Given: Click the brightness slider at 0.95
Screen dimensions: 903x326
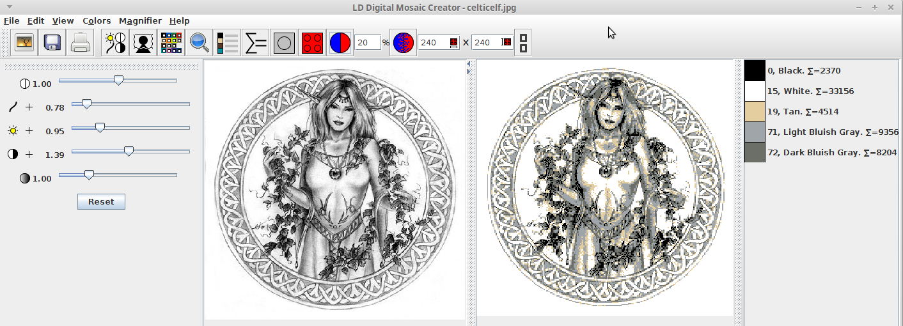Looking at the screenshot, I should tap(130, 128).
